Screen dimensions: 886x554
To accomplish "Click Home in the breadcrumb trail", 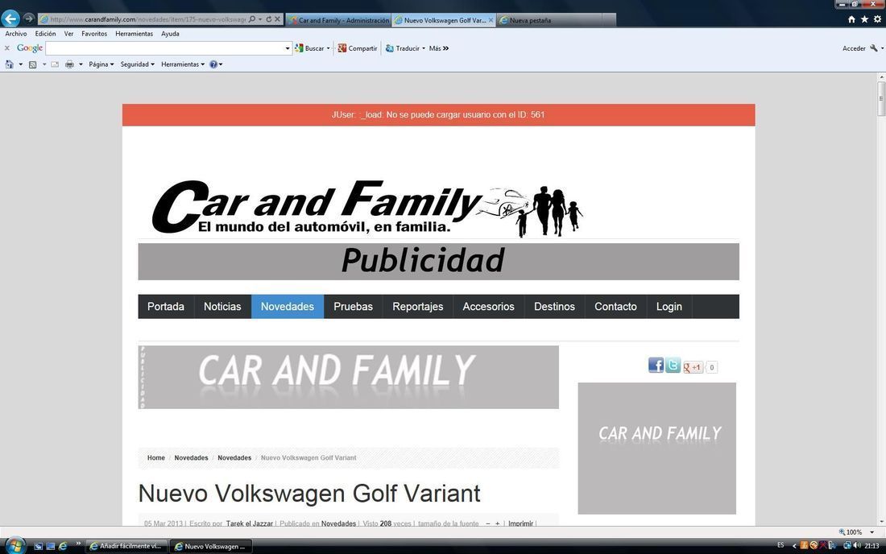I will [156, 458].
